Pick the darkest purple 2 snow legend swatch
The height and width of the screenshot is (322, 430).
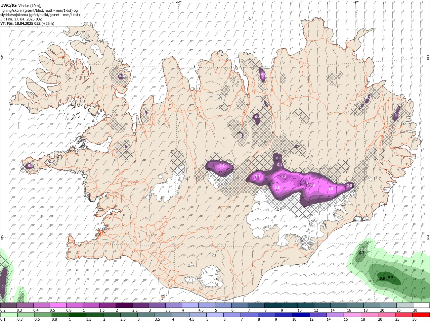(x=124, y=306)
